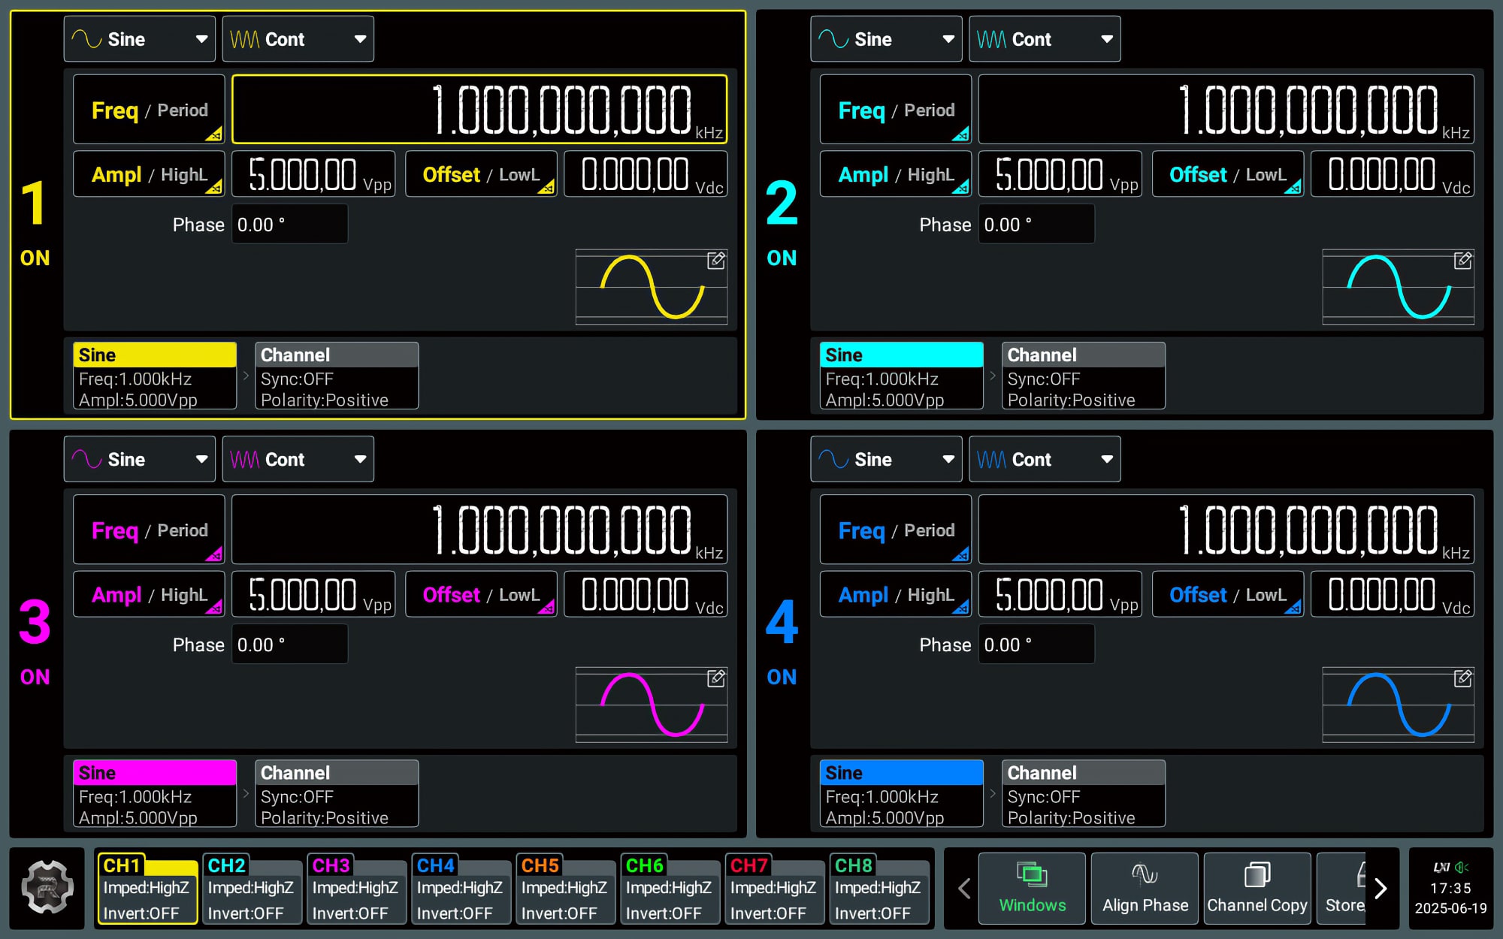The image size is (1503, 939).
Task: Edit channel 1 phase value field
Action: (289, 224)
